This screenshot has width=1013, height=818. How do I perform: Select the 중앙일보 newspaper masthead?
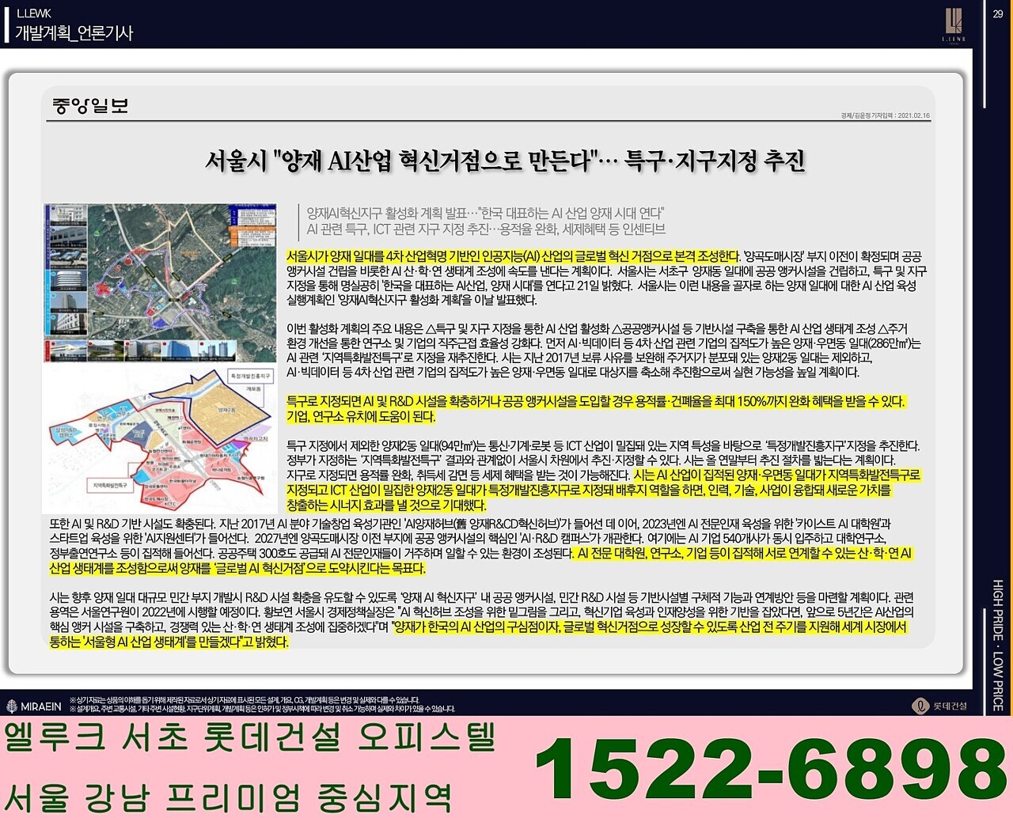click(90, 106)
